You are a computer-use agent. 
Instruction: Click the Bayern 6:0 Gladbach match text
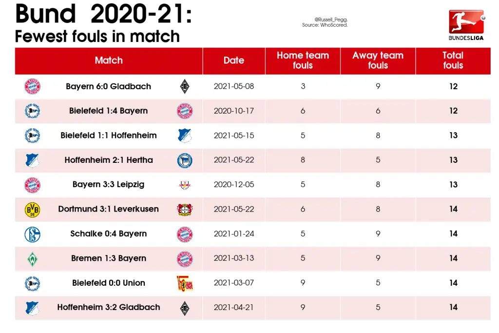(x=109, y=86)
